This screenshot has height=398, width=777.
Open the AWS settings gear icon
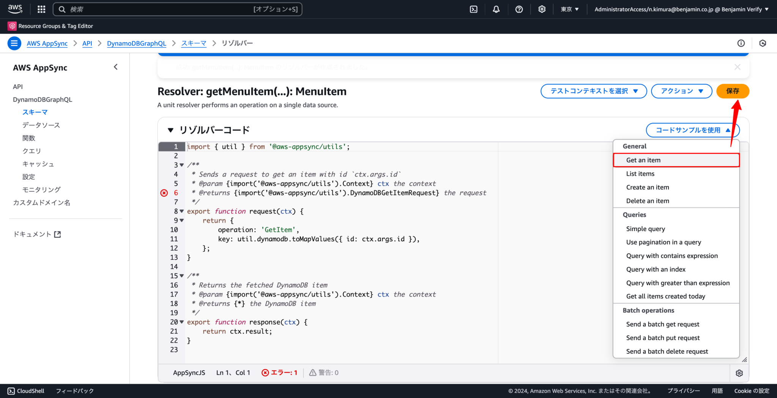click(x=542, y=9)
